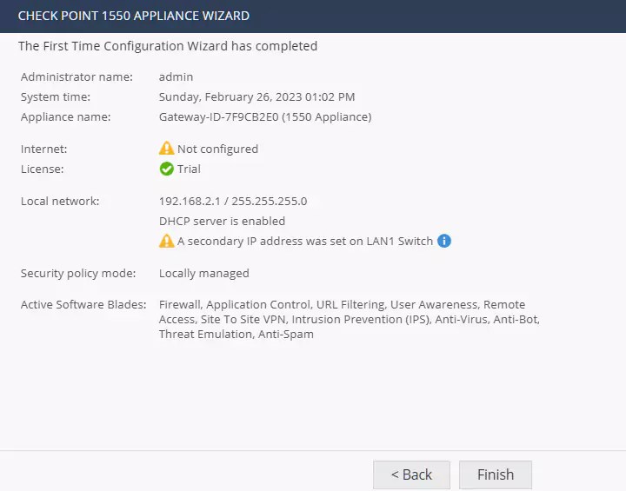Click the "Local network:" label
Image resolution: width=626 pixels, height=491 pixels.
tap(60, 201)
